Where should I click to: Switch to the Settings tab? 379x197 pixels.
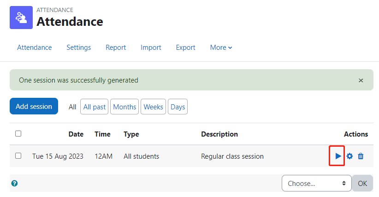[78, 48]
